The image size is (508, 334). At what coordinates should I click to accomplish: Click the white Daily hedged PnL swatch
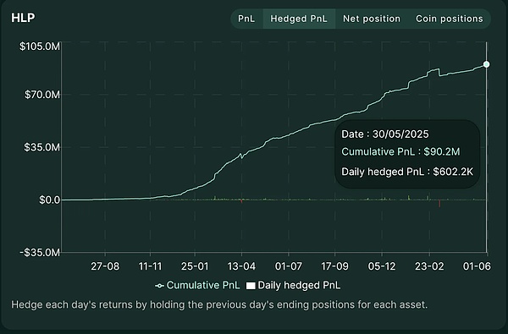point(251,286)
